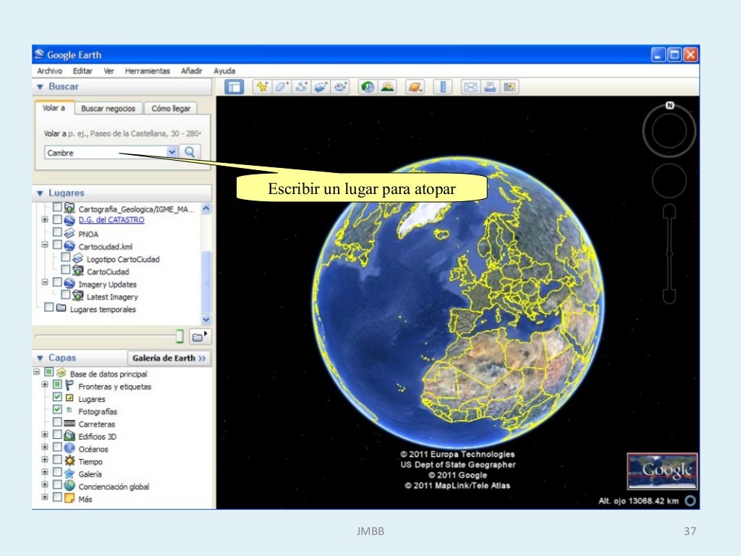Uncheck the Fotografías layer checkbox
This screenshot has height=556, width=741.
coord(57,410)
